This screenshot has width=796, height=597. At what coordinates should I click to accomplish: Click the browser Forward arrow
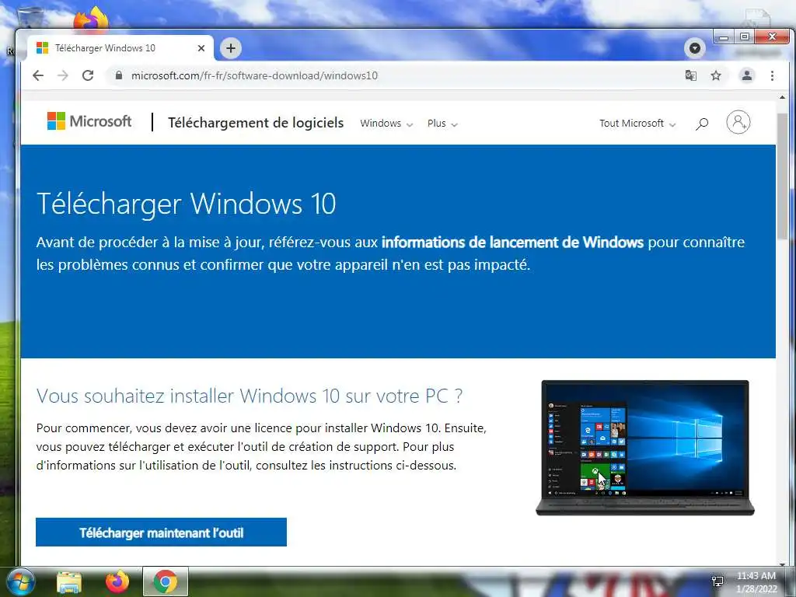tap(63, 75)
